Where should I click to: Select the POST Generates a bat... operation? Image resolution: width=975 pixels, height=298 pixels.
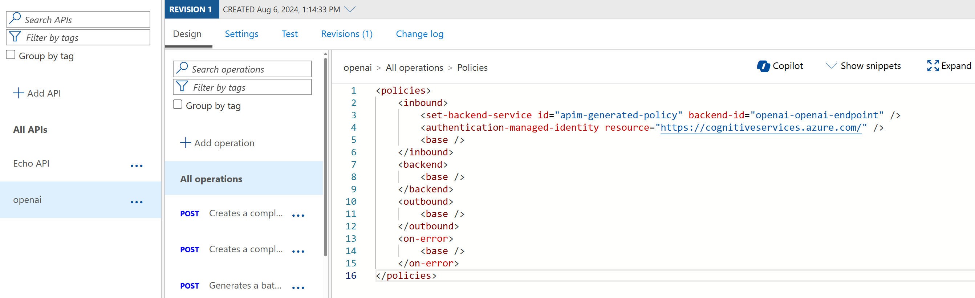pyautogui.click(x=244, y=286)
